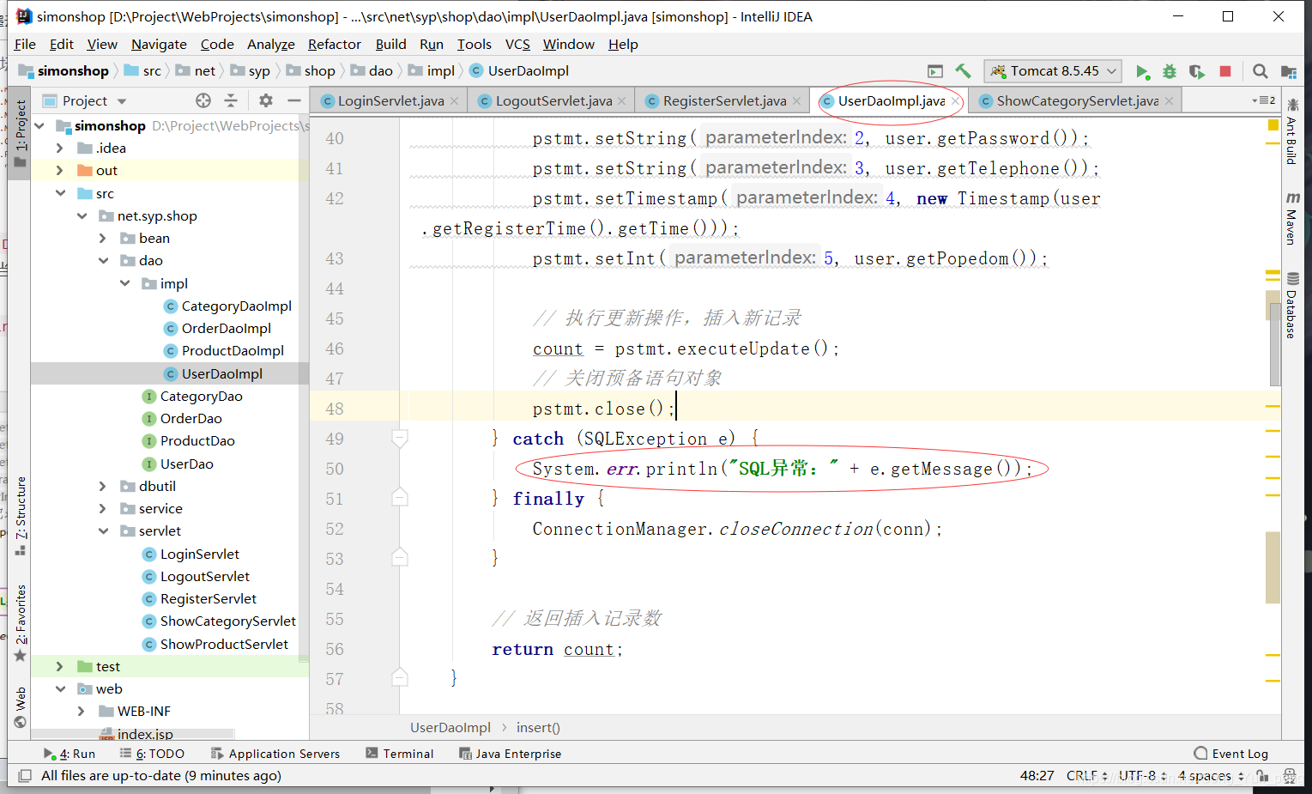The image size is (1312, 794).
Task: Open Search Everywhere using the magnifier icon
Action: 1260,71
